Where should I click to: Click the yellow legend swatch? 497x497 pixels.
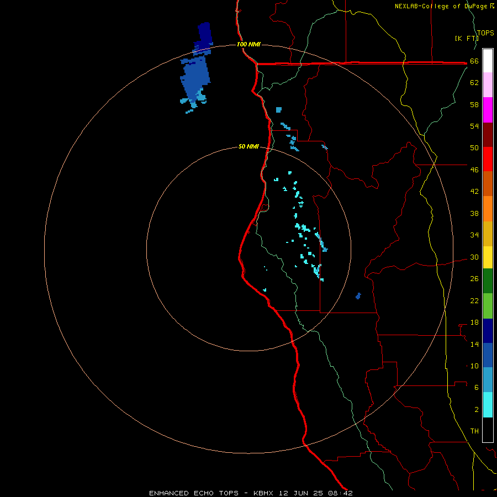click(x=488, y=257)
